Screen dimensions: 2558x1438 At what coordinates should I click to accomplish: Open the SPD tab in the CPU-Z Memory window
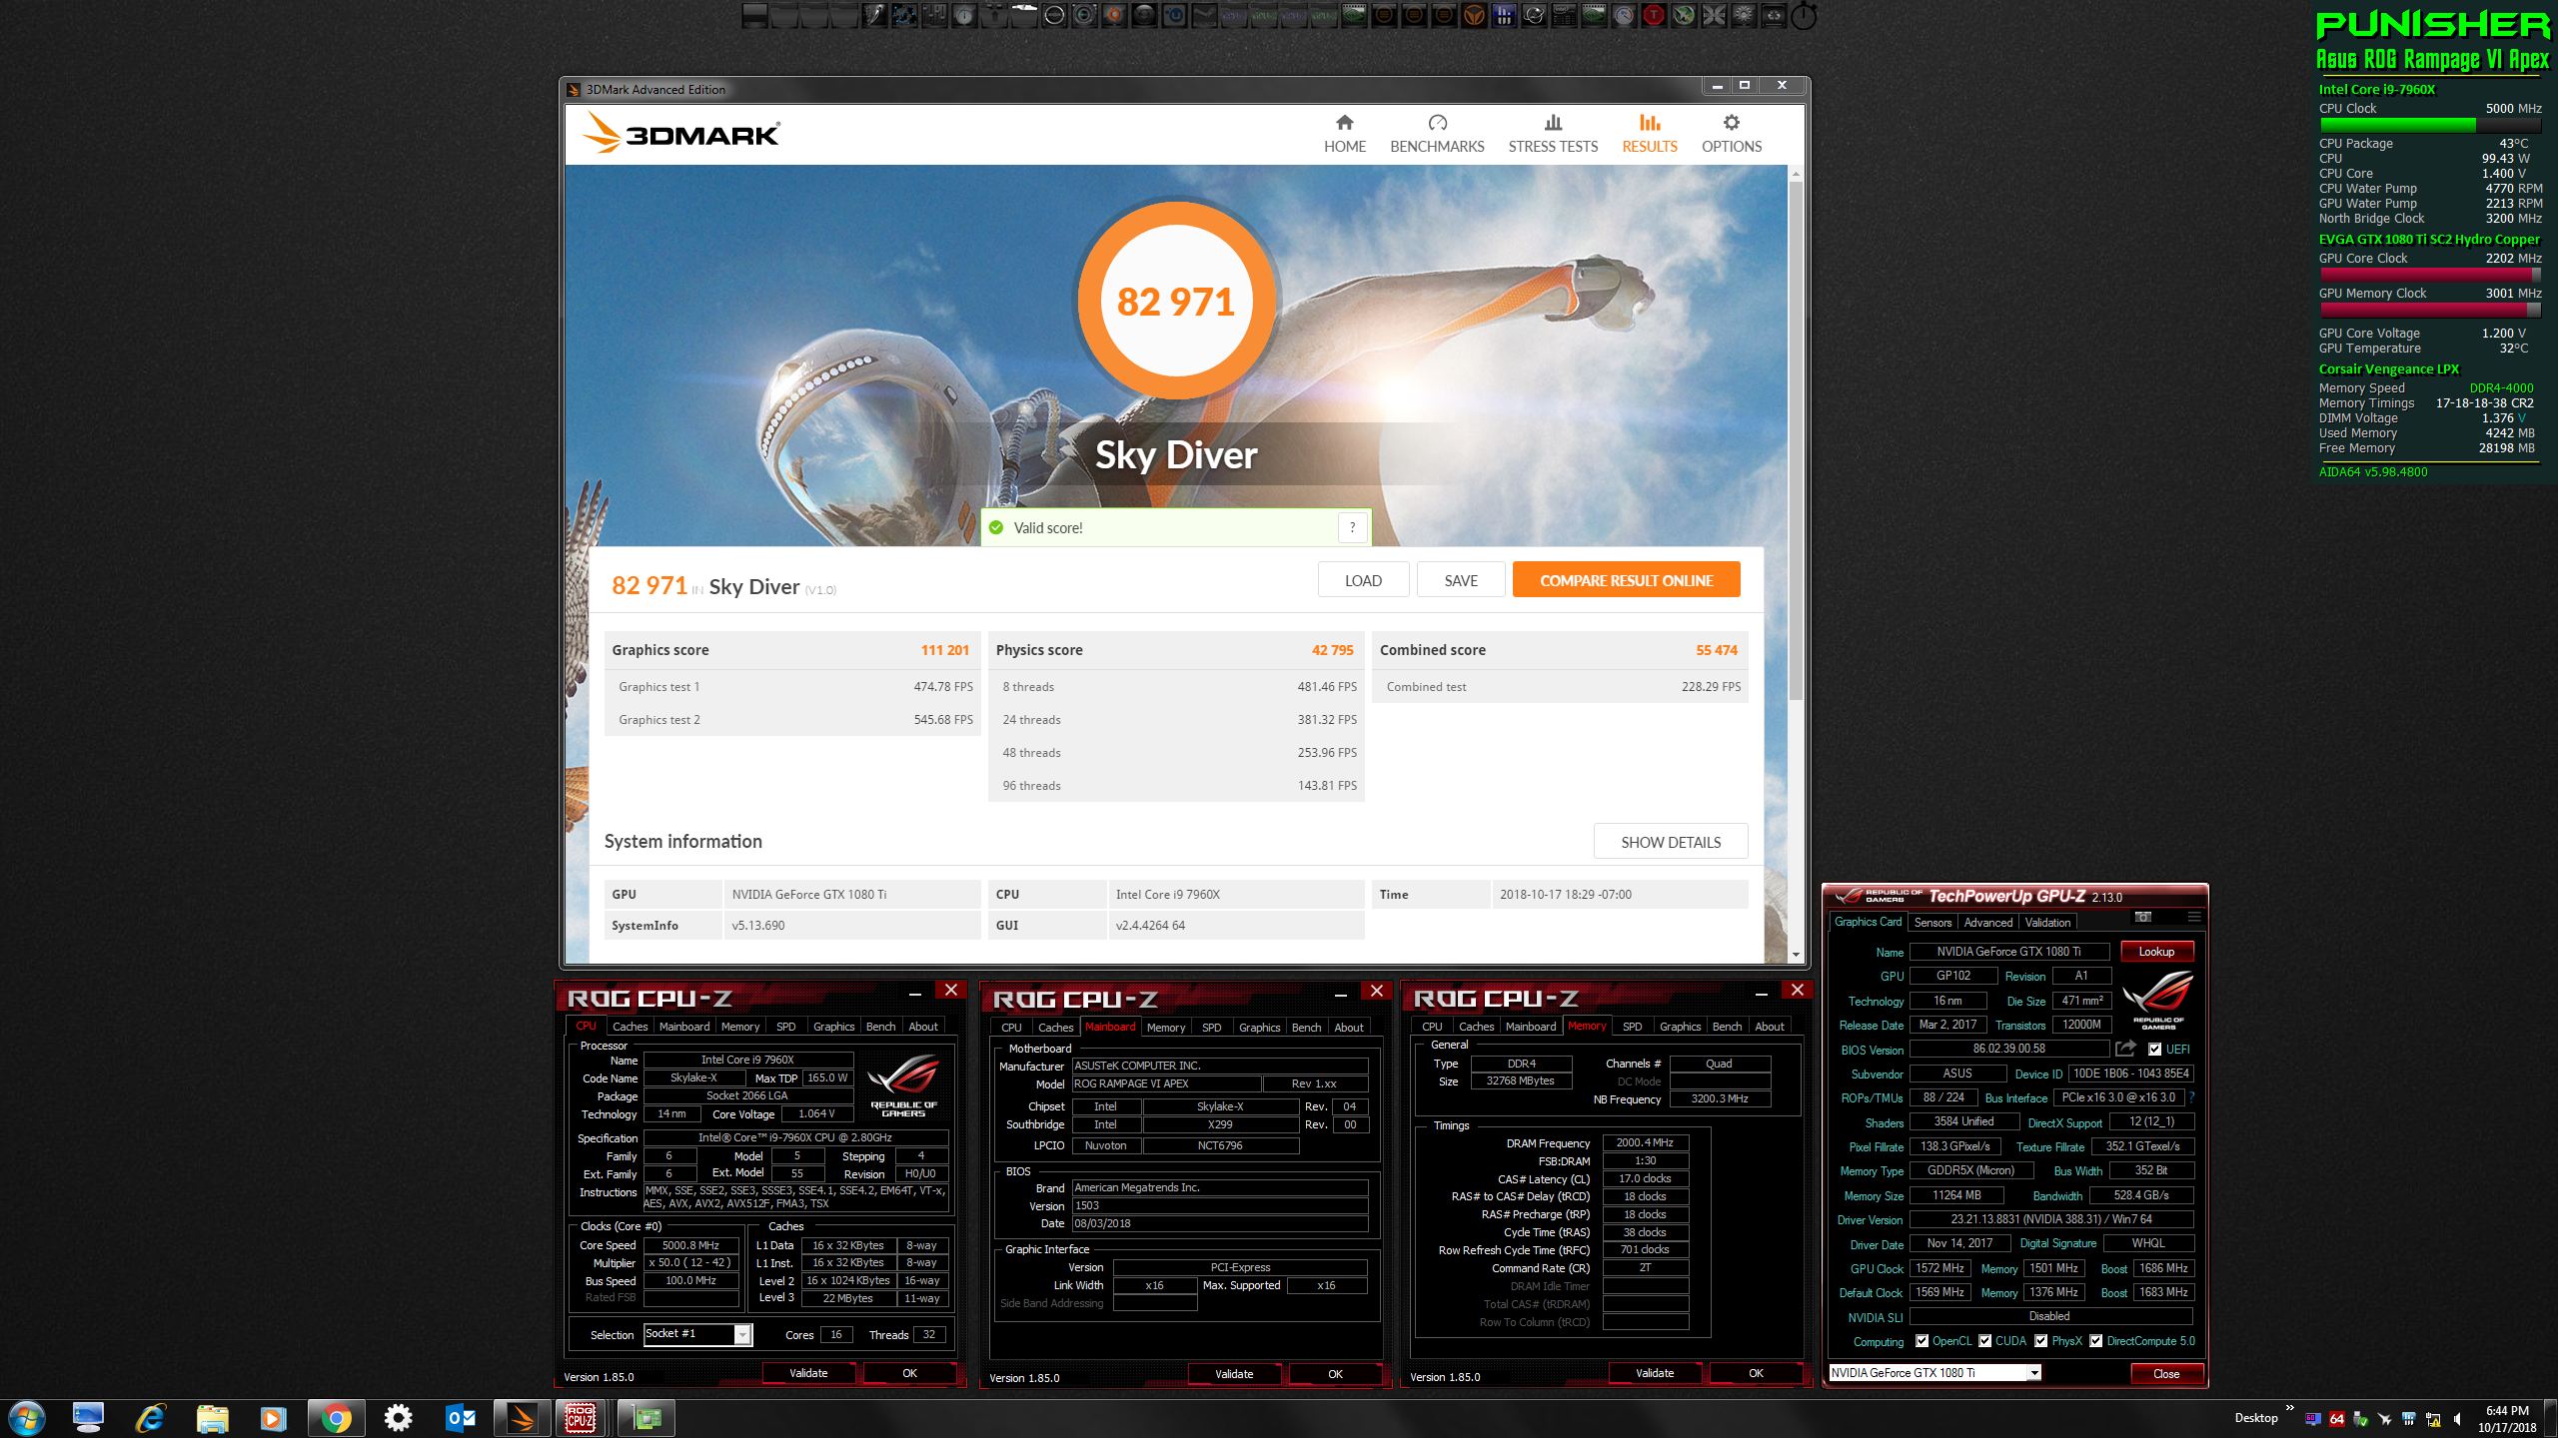[1632, 1027]
